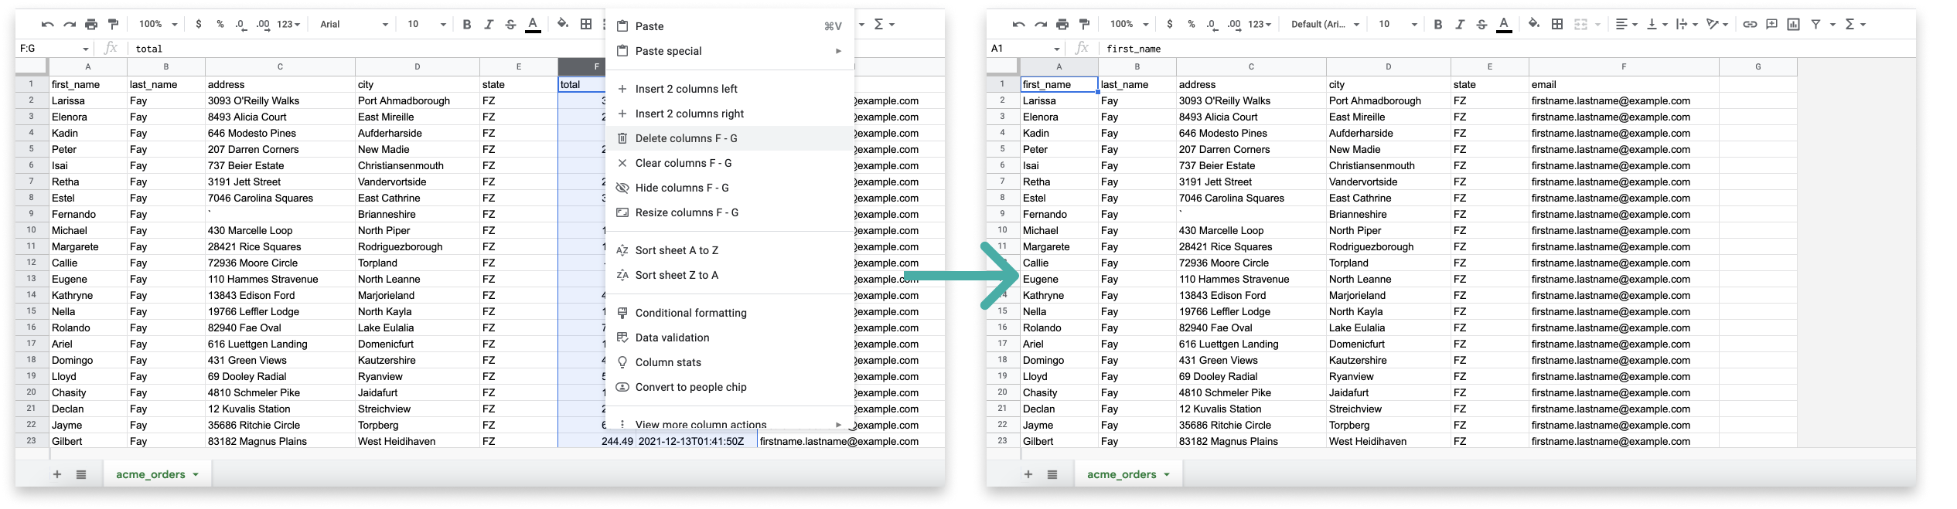Click Redo in the left spreadsheet toolbar
This screenshot has height=509, width=1957.
pos(70,25)
